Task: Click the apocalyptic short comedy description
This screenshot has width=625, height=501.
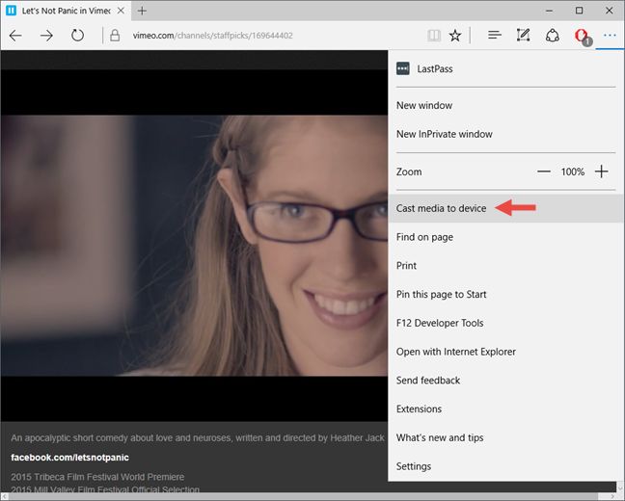Action: [x=198, y=438]
